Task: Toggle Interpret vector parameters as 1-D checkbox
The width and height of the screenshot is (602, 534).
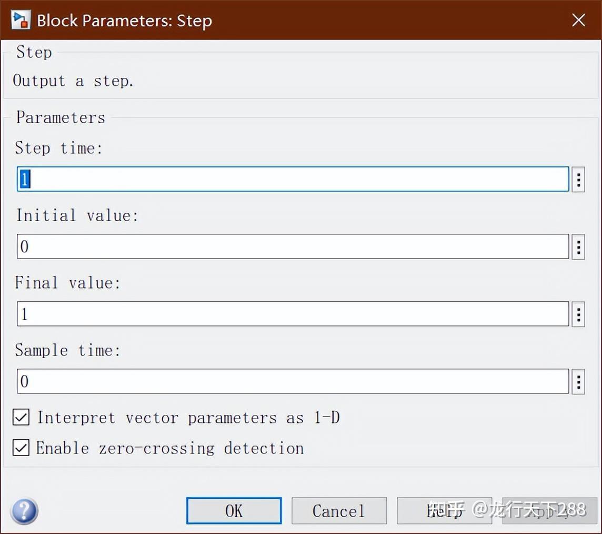Action: 21,418
